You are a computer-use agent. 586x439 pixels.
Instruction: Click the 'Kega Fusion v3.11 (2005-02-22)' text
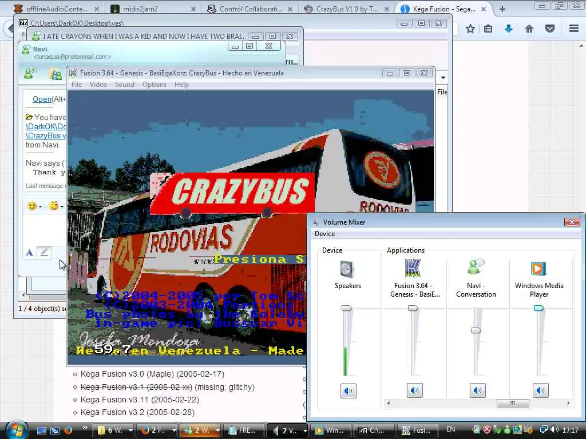click(x=140, y=400)
